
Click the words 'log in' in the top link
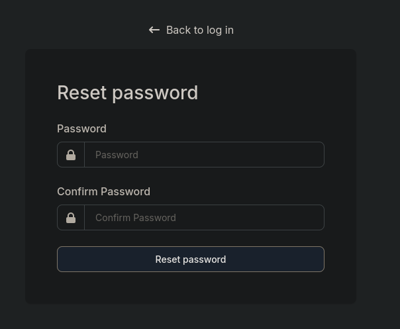220,30
